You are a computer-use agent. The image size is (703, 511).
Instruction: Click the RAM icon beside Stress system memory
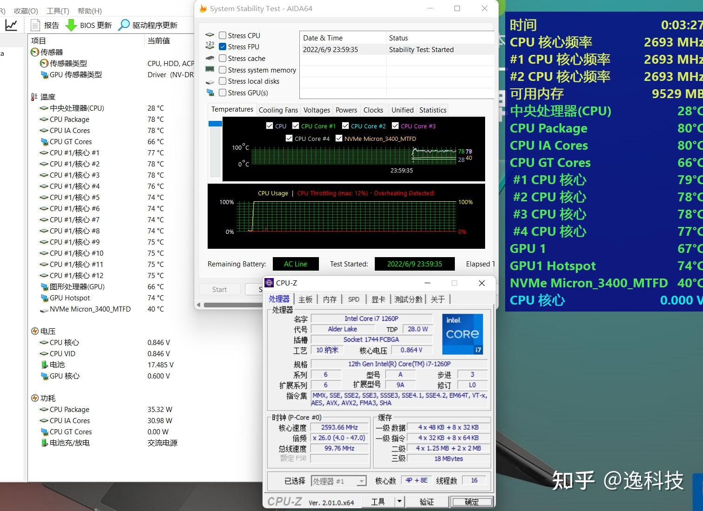coord(210,69)
